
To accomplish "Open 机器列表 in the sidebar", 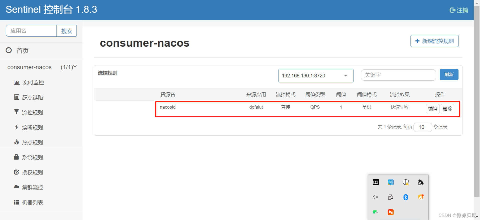I will click(32, 202).
